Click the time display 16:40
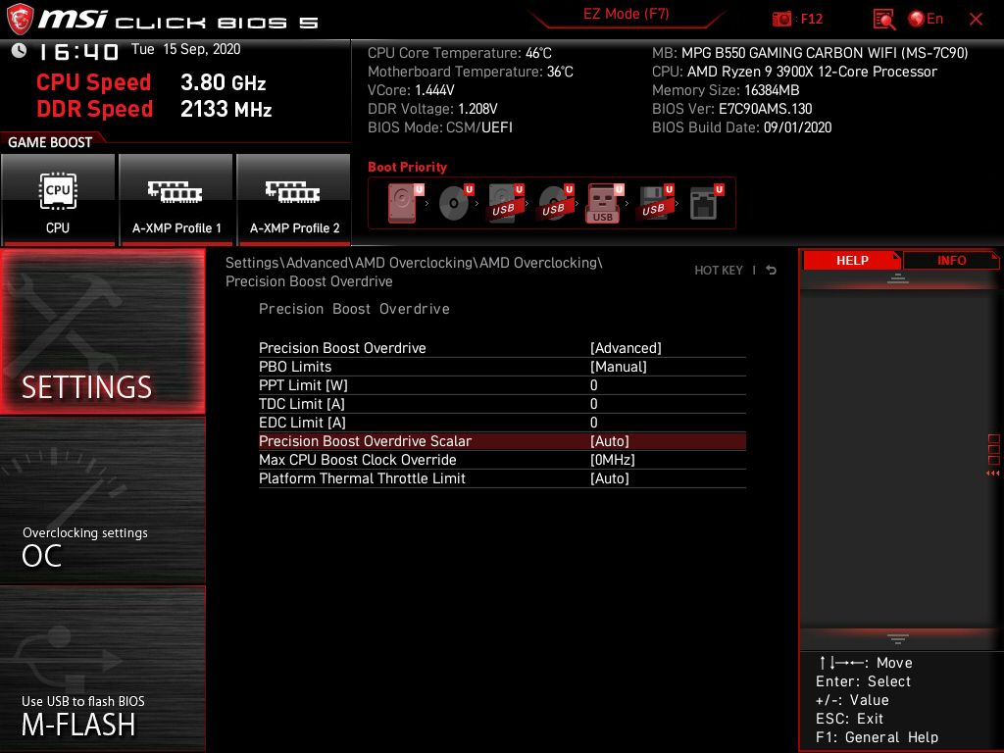The width and height of the screenshot is (1004, 753). [78, 51]
